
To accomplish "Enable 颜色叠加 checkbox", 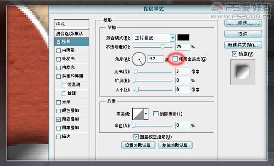I will click(59, 111).
